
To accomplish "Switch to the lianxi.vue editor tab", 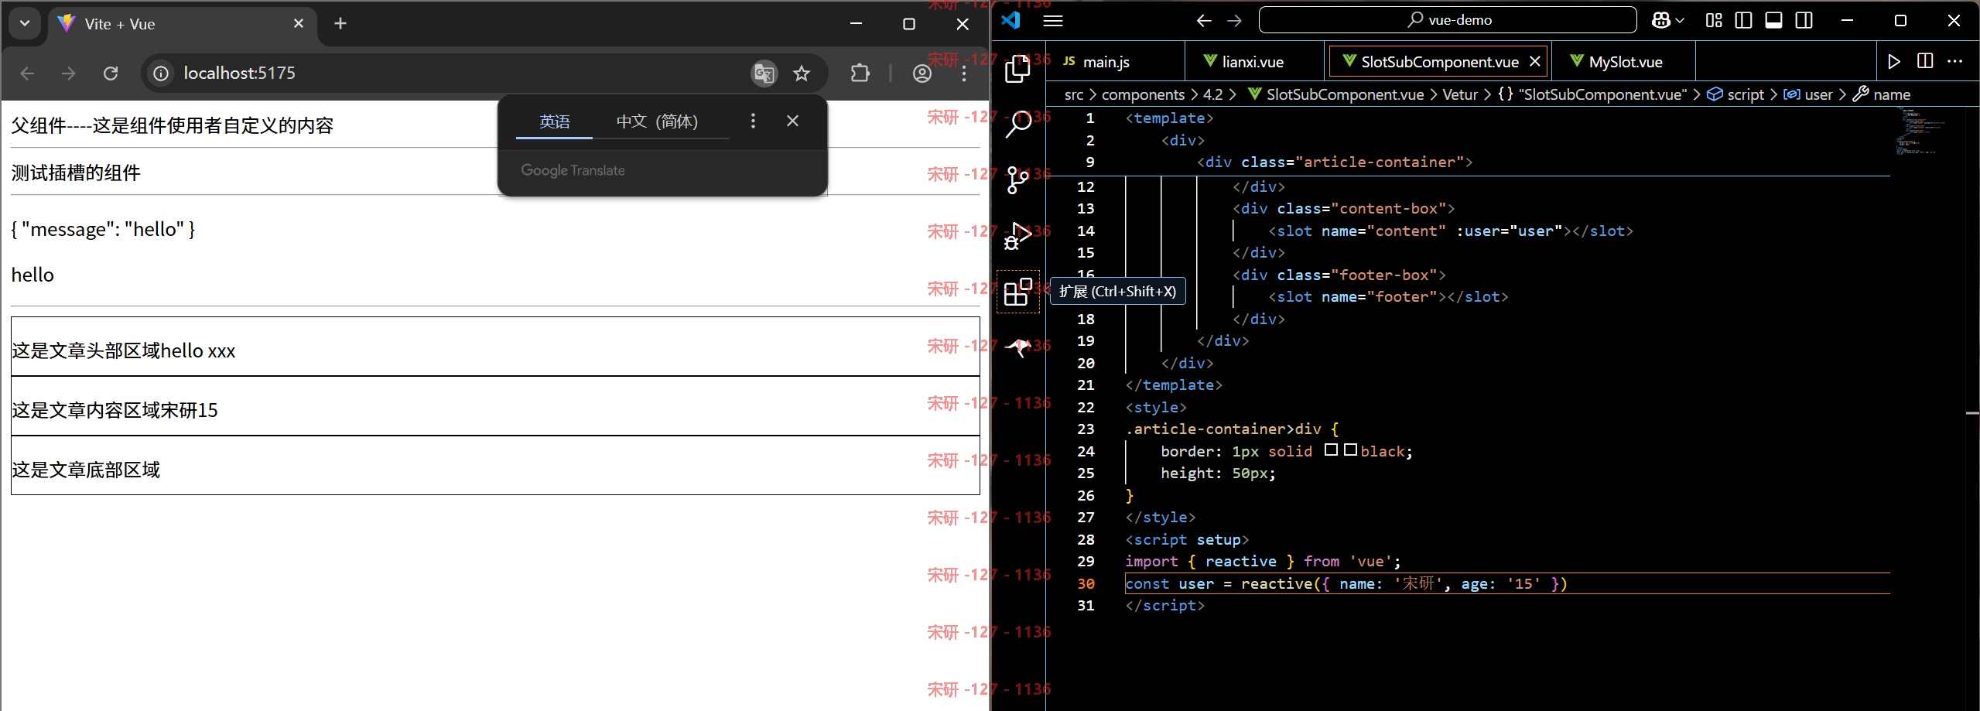I will [1254, 62].
